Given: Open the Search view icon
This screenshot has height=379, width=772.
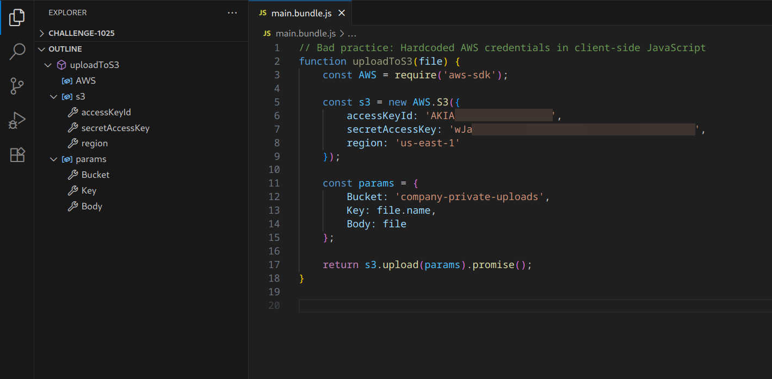Looking at the screenshot, I should click(17, 52).
